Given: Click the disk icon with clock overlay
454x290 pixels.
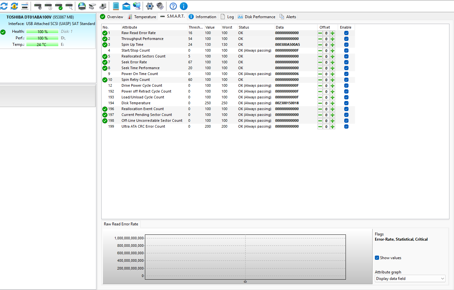Looking at the screenshot, I should 49,6.
